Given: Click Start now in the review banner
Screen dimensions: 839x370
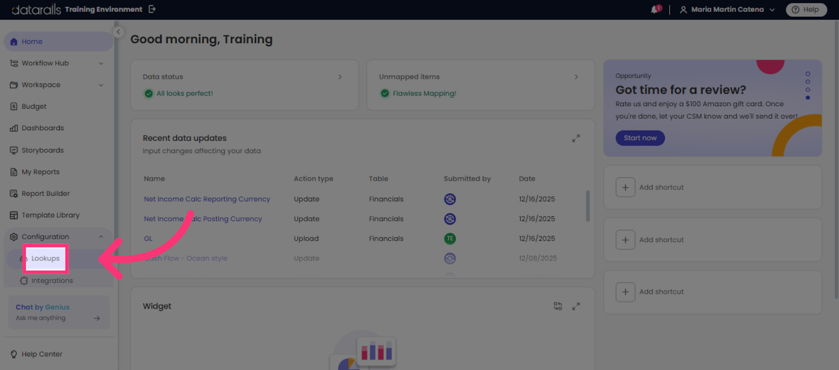Looking at the screenshot, I should (x=640, y=138).
